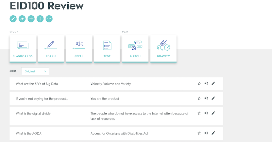
Task: Star the digital divide term
Action: (199, 113)
